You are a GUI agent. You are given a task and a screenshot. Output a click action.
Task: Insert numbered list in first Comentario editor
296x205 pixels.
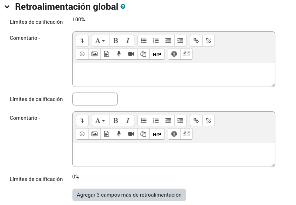[156, 41]
